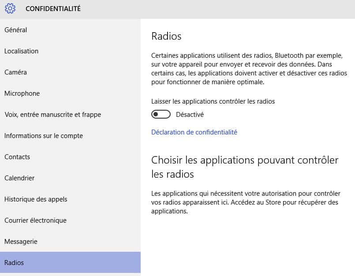This screenshot has width=355, height=276.
Task: Select the highlighted Radios entry
Action: pos(70,262)
